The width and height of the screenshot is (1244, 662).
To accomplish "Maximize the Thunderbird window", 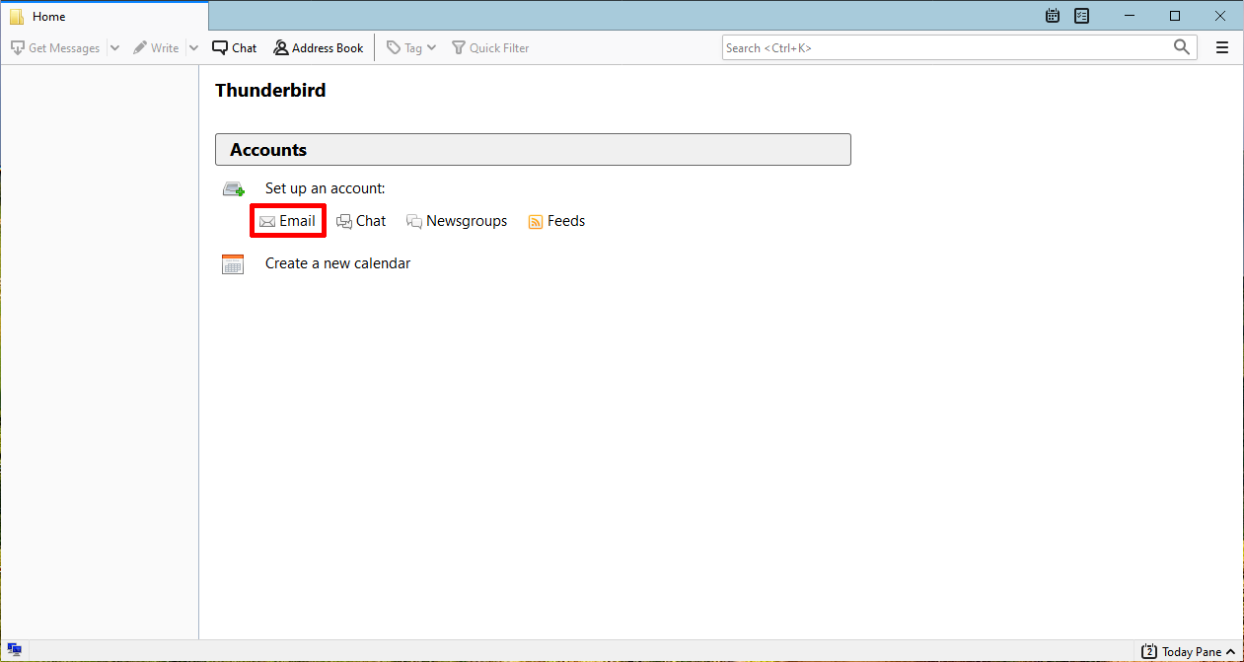I will 1175,16.
